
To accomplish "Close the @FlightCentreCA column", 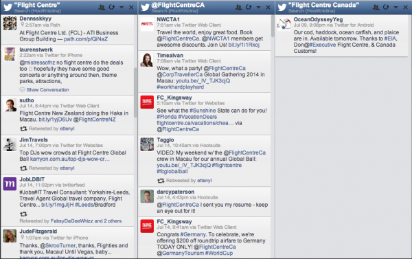I will coord(268,8).
